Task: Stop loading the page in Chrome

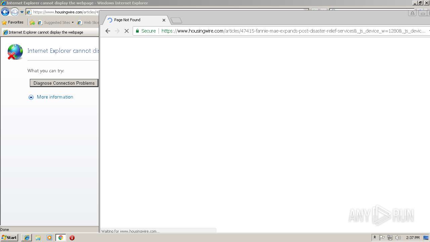Action: (x=127, y=31)
